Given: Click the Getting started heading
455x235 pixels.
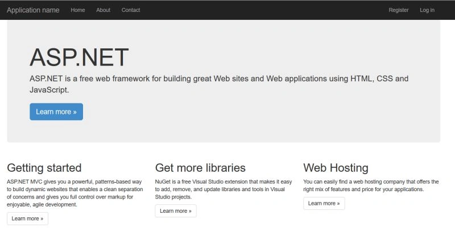Looking at the screenshot, I should (44, 168).
